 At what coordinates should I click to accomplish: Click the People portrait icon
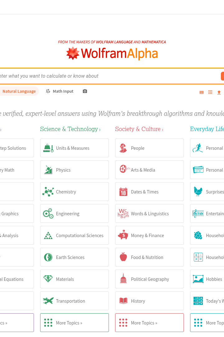[123, 148]
